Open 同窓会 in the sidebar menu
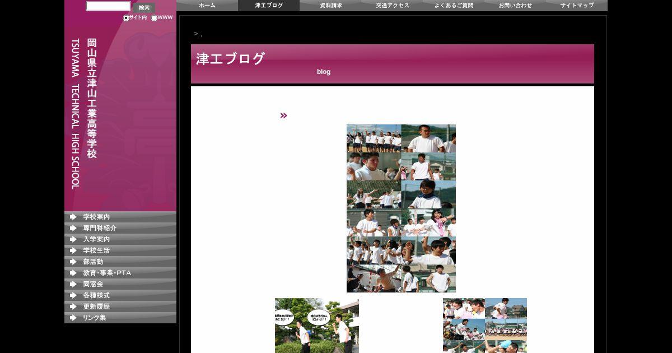Screen dimensions: 672x353 tap(120, 284)
